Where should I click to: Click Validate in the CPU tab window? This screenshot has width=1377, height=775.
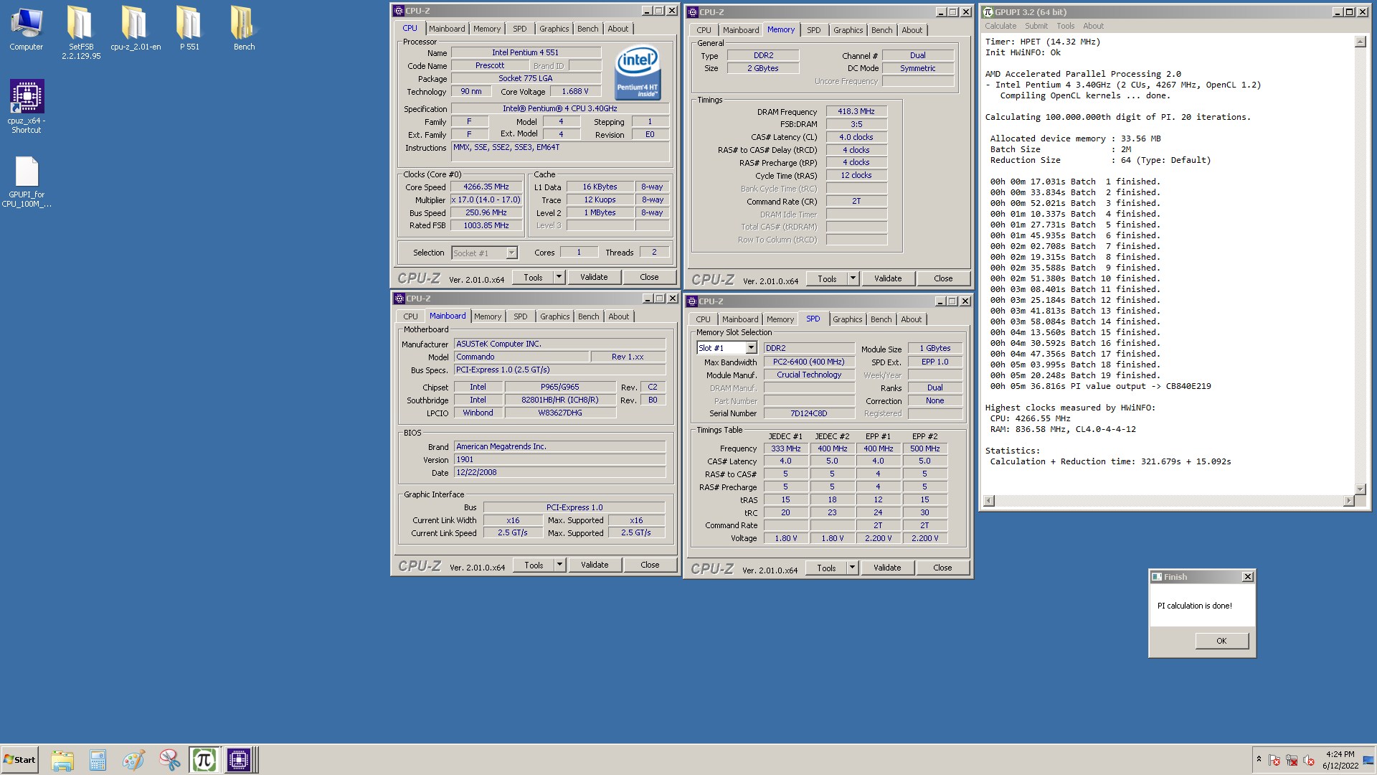pyautogui.click(x=594, y=277)
